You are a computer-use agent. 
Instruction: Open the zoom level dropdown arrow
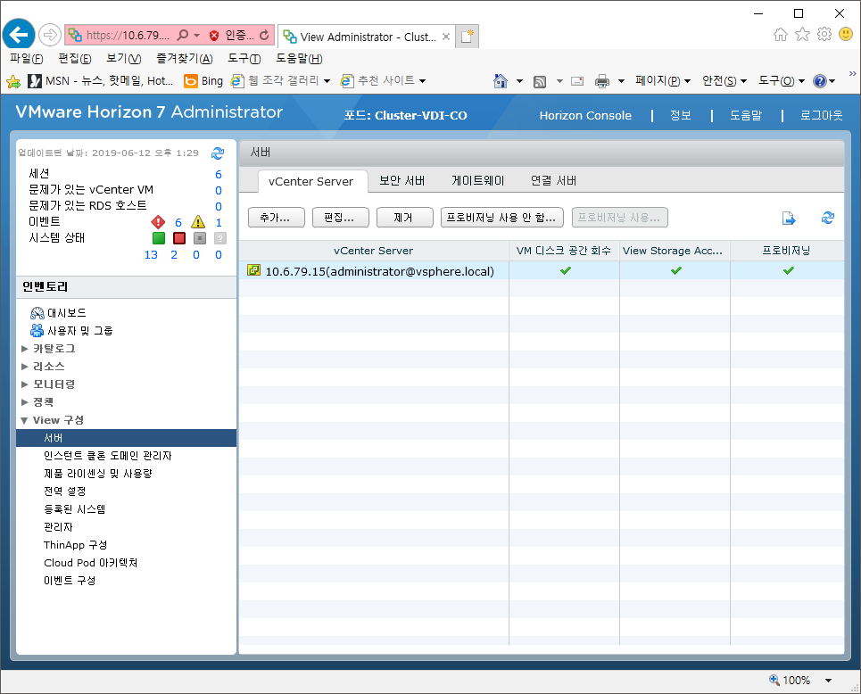coord(828,681)
